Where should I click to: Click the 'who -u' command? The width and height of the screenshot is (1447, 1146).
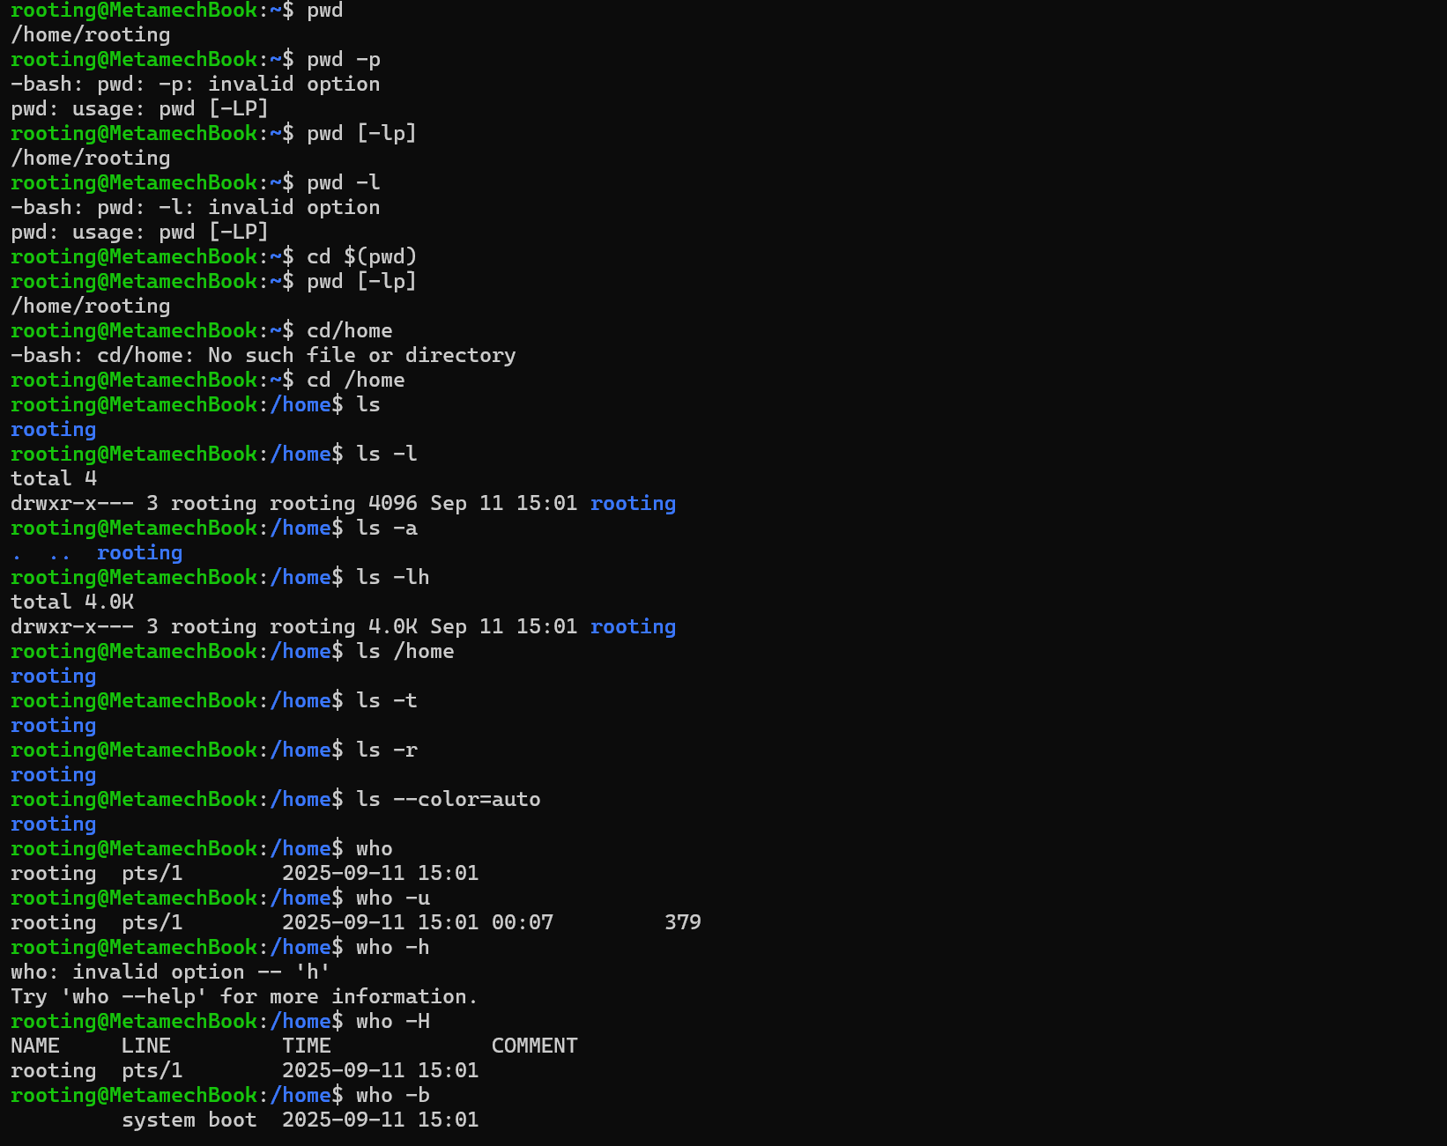click(393, 898)
